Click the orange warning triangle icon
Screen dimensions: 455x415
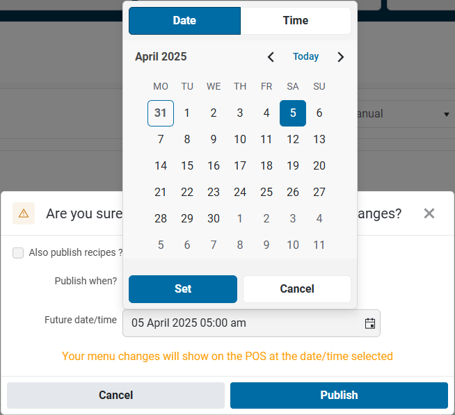pyautogui.click(x=24, y=213)
